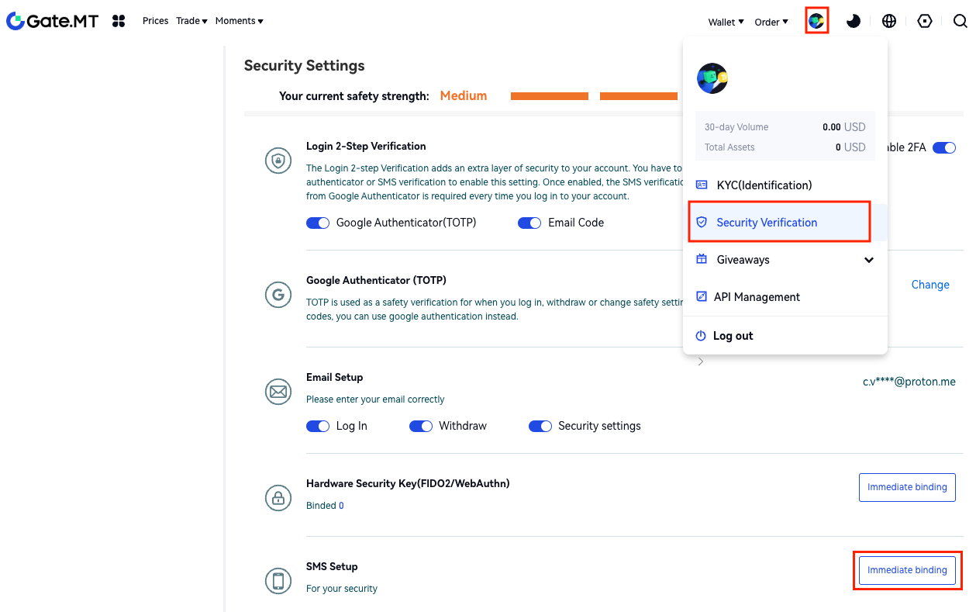Click the orange safety strength bar
Image resolution: width=976 pixels, height=612 pixels.
click(x=549, y=96)
